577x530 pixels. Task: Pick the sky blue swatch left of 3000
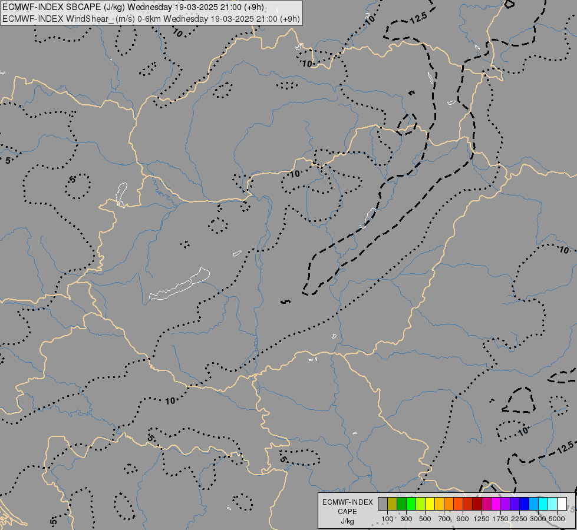pos(533,503)
